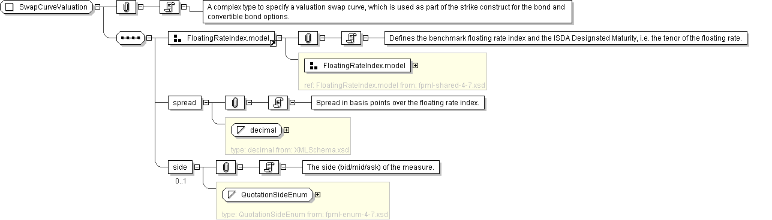Follow the FloatingRateIndex.model reference arrow
Viewport: 772px width, 220px height.
coord(273,44)
